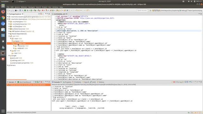Switch to the Problems tab
The width and height of the screenshot is (203, 114).
click(x=77, y=82)
